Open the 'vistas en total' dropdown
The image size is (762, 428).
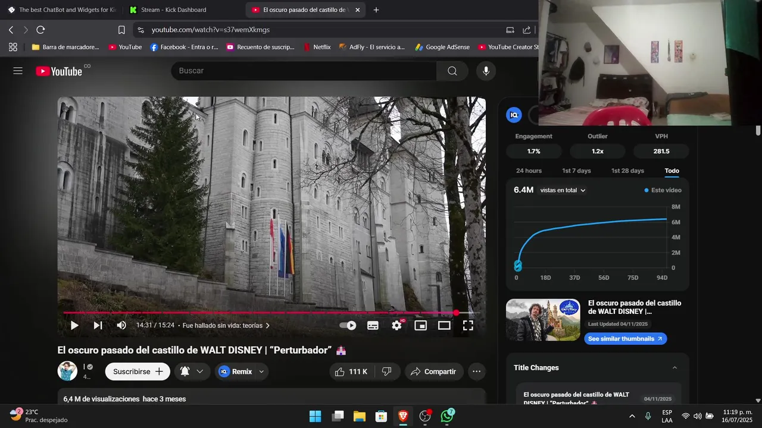click(563, 190)
